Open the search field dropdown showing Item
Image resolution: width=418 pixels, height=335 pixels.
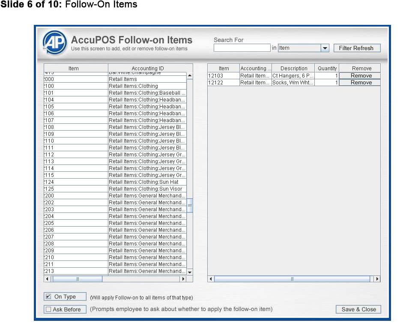coord(325,48)
